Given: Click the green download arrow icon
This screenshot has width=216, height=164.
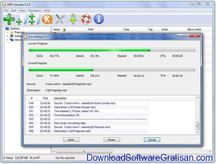Looking at the screenshot, I should 73,19.
